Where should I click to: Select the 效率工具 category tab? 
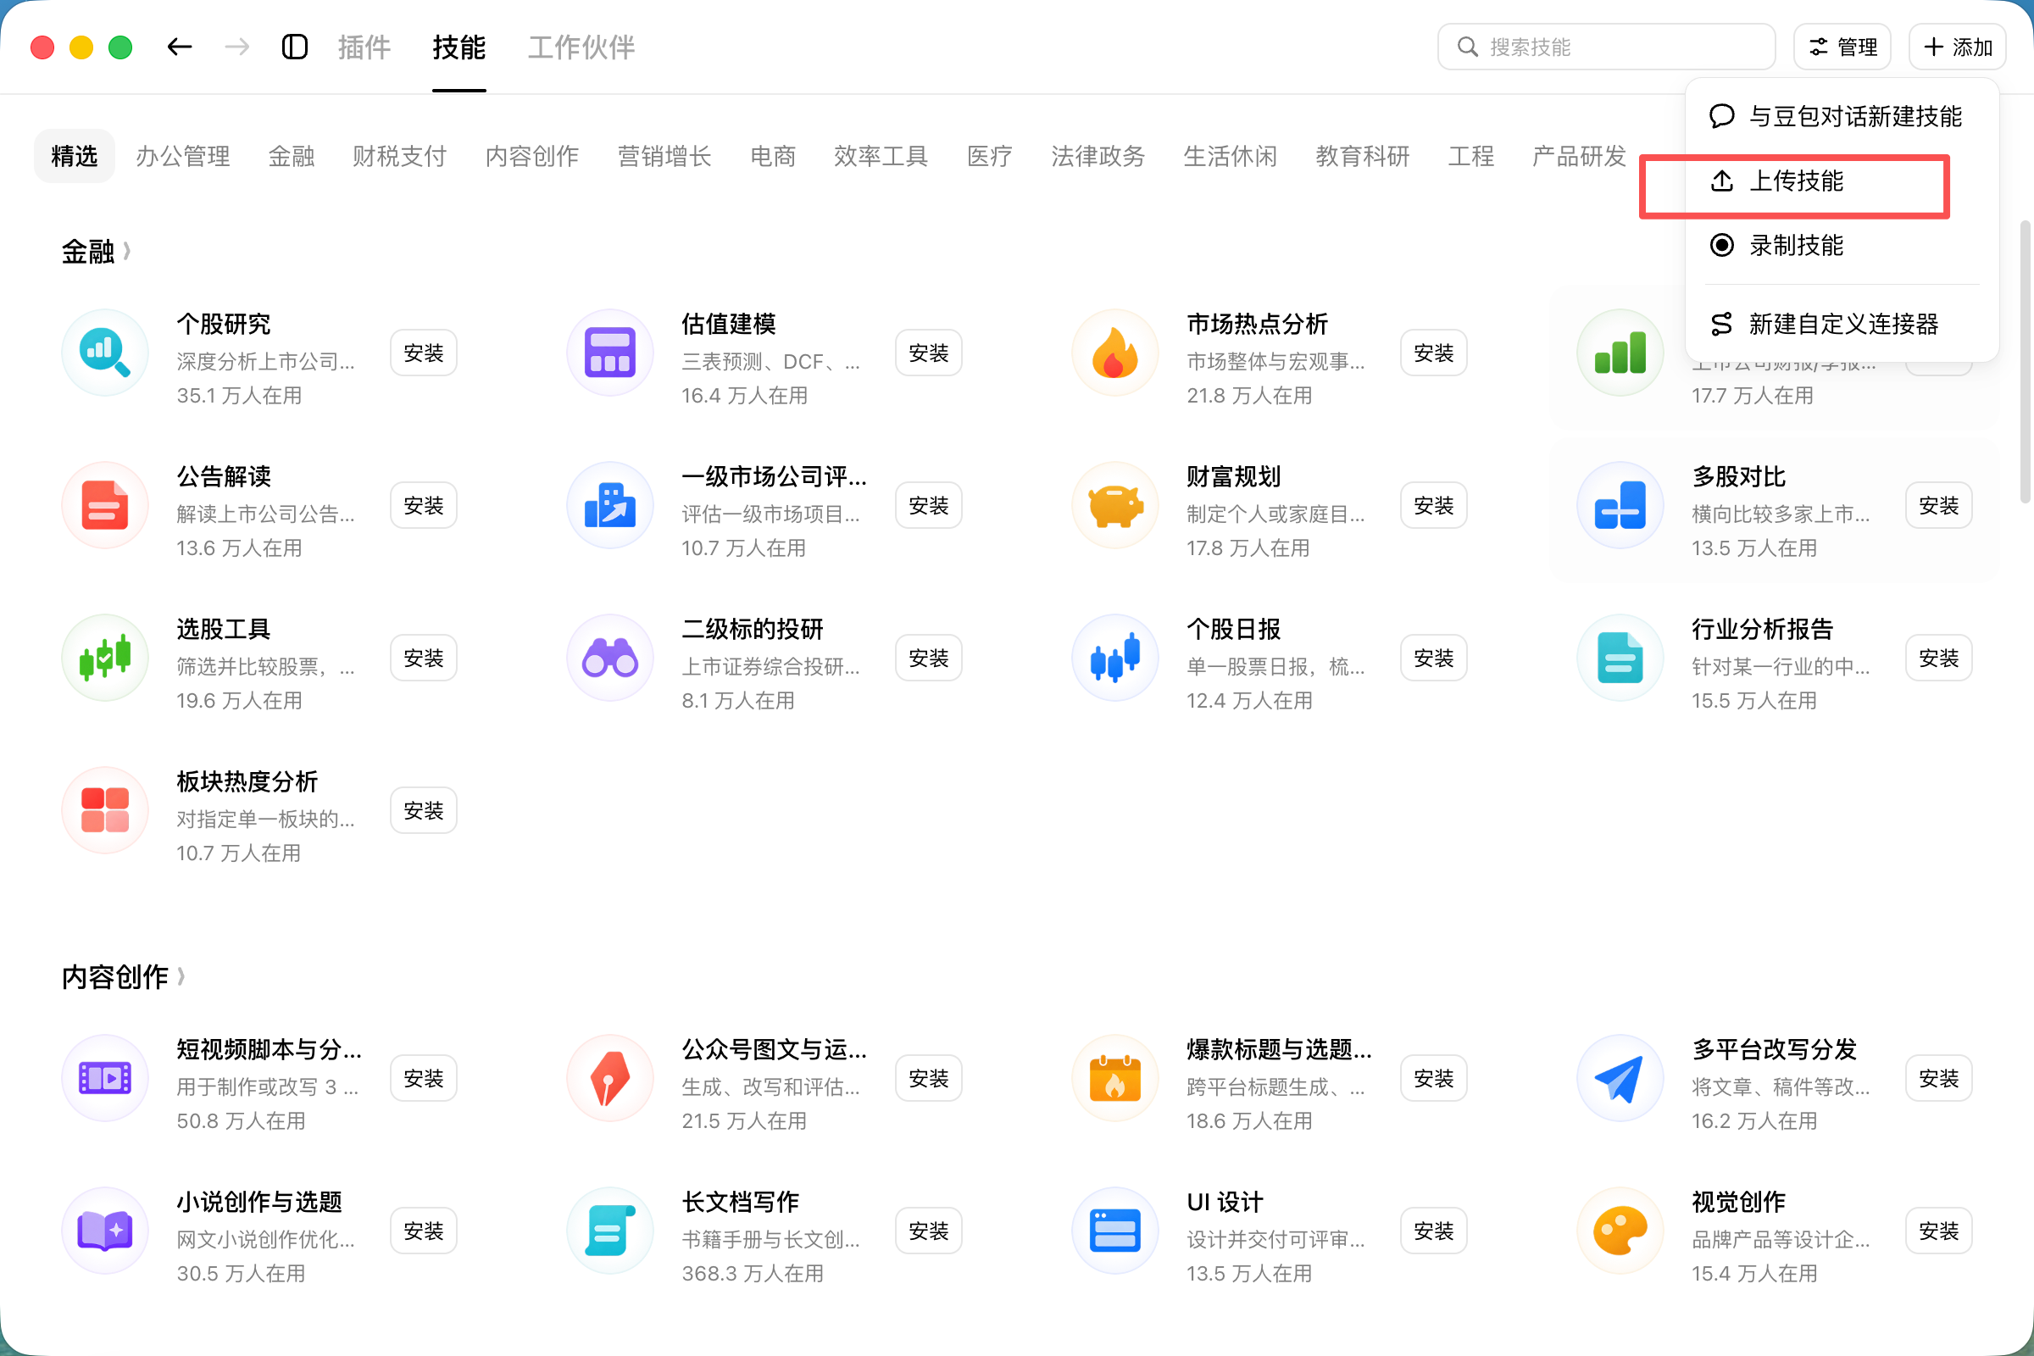881,156
